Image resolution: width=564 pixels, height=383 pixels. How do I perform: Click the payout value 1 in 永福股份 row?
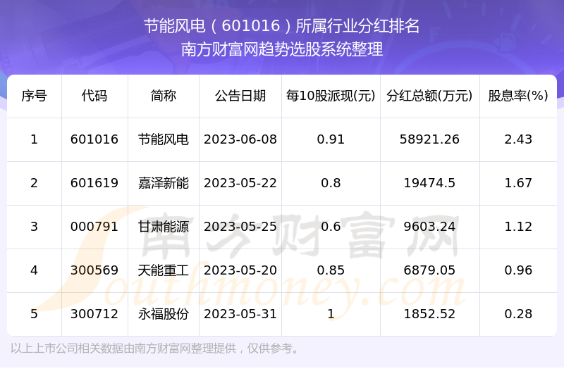[331, 314]
